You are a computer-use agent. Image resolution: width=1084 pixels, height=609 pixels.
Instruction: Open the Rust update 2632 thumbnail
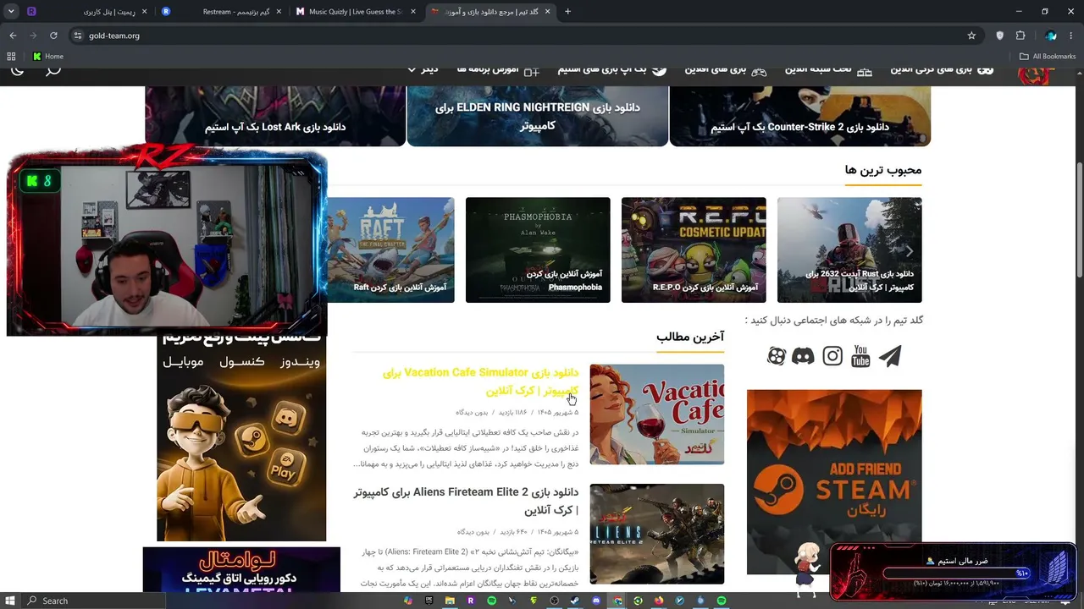point(849,250)
